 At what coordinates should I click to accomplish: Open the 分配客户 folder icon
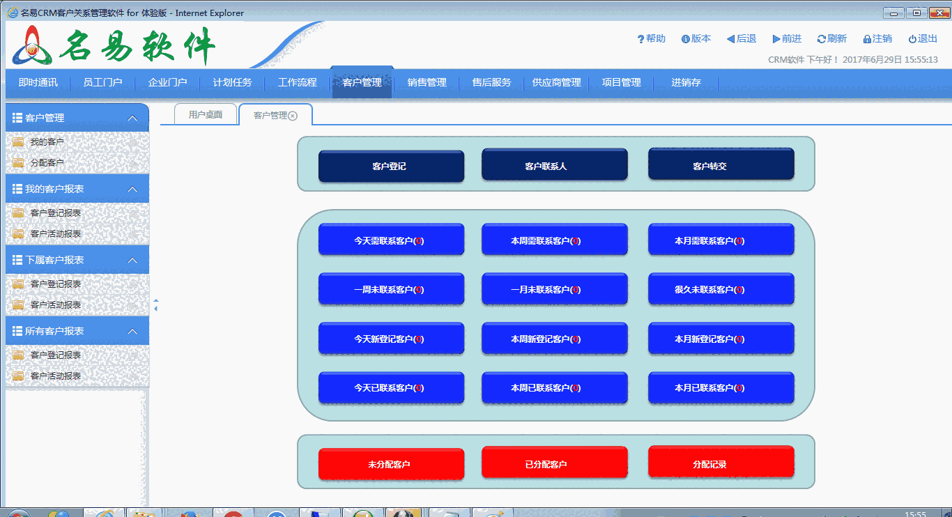point(17,162)
